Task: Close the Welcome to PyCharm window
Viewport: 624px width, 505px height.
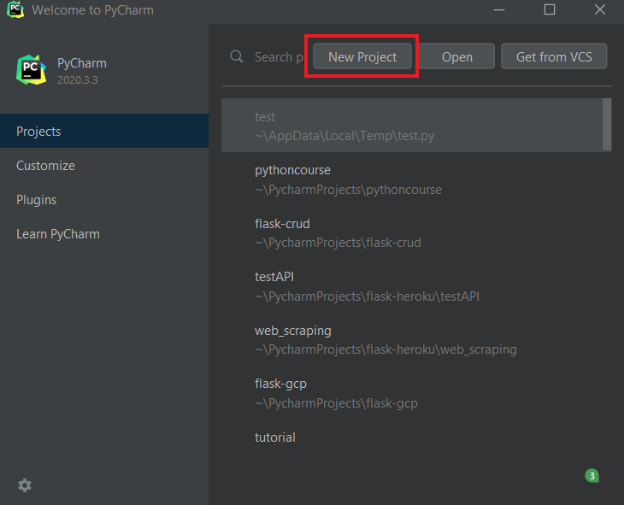Action: tap(600, 9)
